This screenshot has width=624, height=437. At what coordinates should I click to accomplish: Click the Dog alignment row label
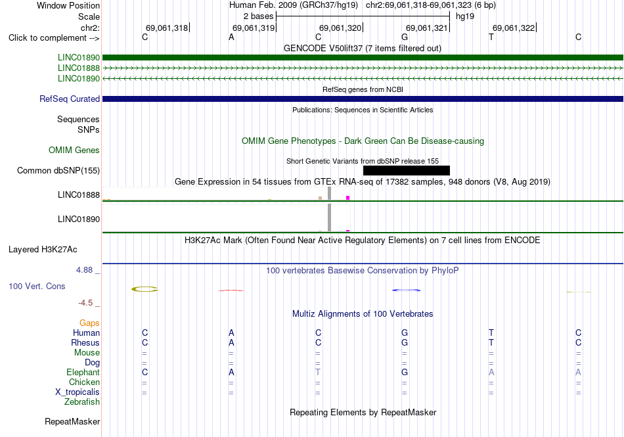(92, 363)
